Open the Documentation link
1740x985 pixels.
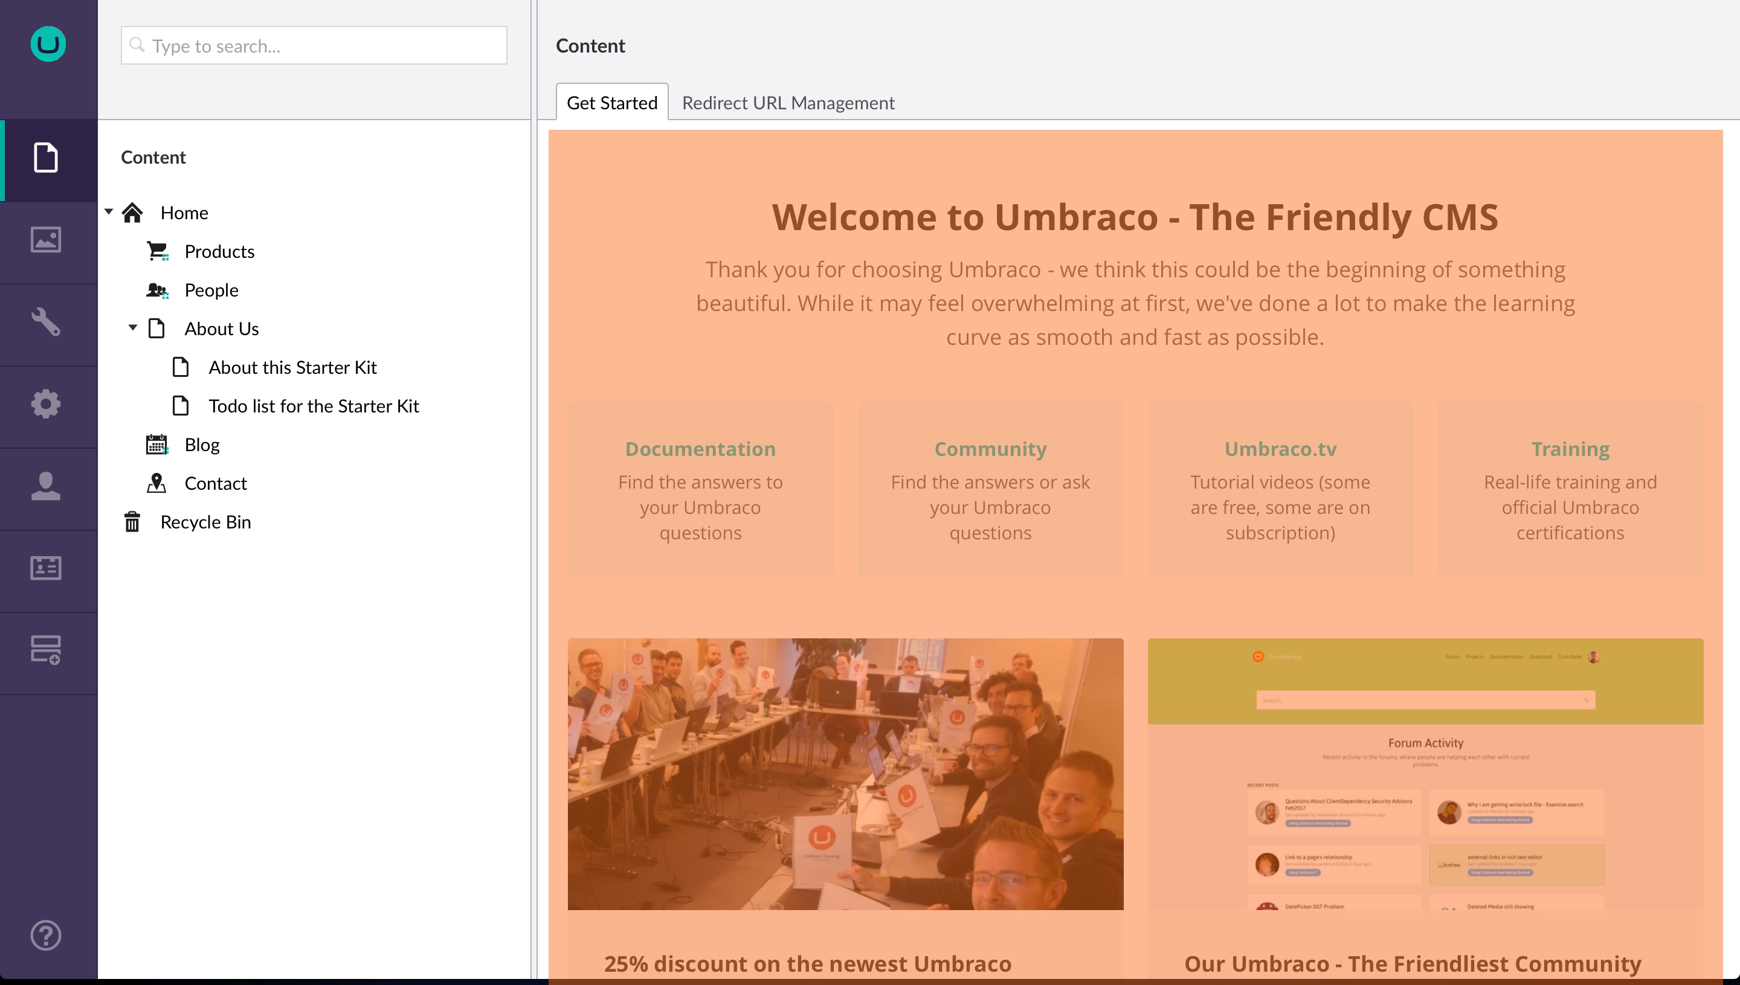coord(700,449)
